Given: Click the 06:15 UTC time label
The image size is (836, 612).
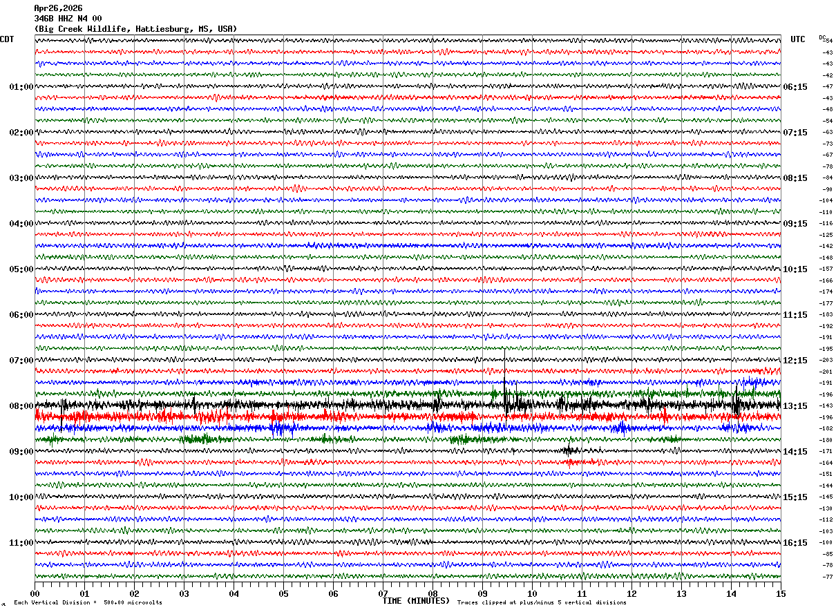Looking at the screenshot, I should 795,87.
